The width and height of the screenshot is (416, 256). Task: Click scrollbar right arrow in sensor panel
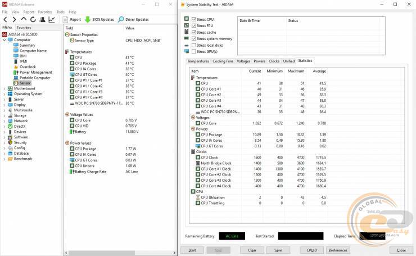click(174, 253)
